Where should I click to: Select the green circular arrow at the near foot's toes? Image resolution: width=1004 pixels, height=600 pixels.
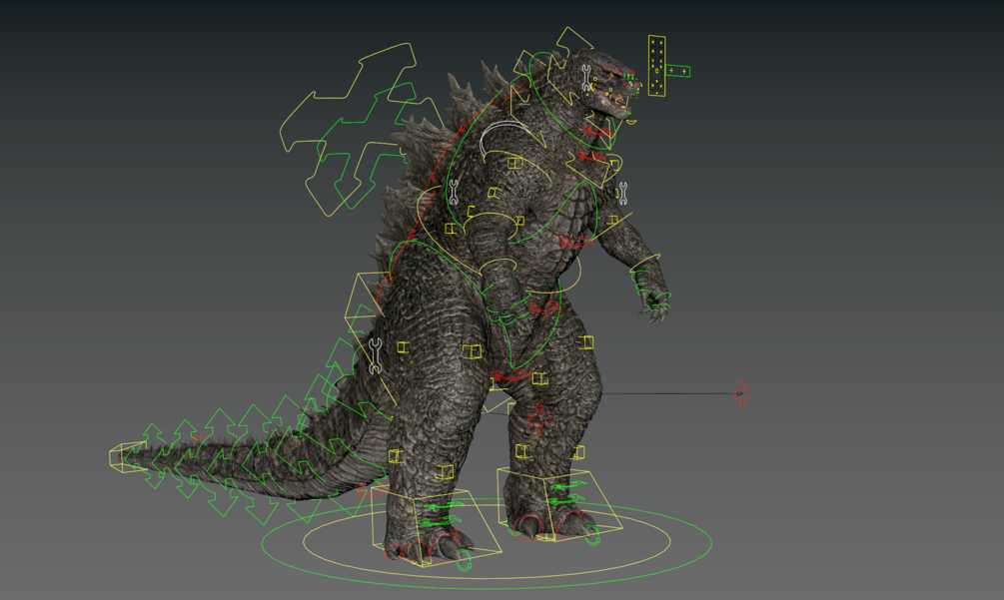[x=464, y=561]
